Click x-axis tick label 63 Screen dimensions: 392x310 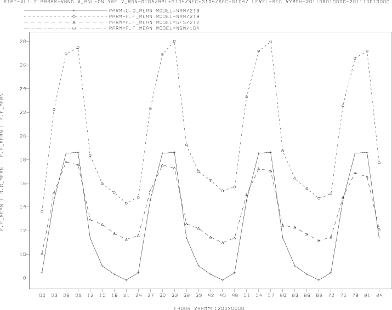pos(295,295)
